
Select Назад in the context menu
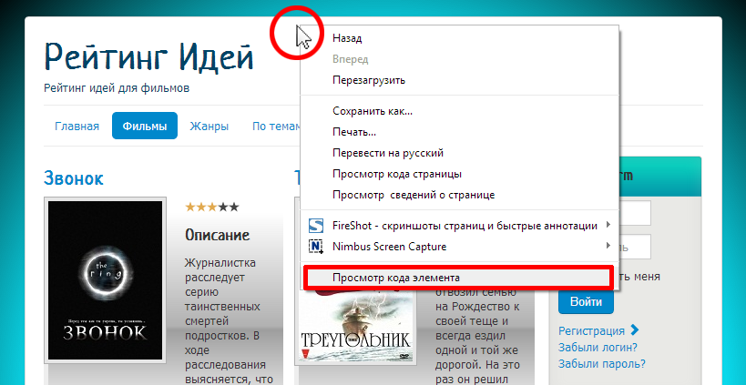347,39
